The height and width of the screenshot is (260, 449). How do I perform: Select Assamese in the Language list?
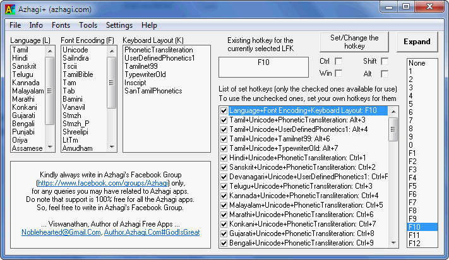tap(27, 148)
